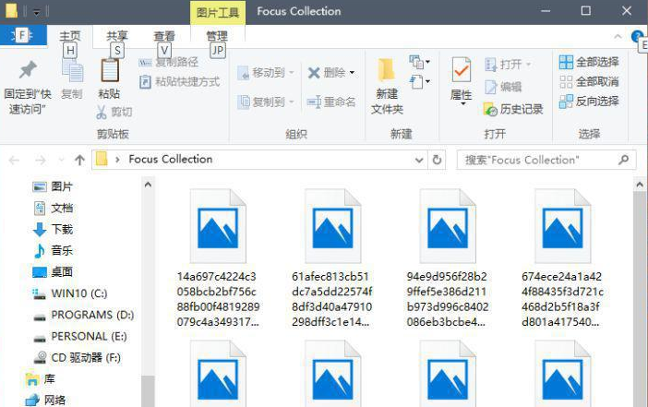Image resolution: width=648 pixels, height=407 pixels.
Task: Click the refresh button
Action: [x=437, y=160]
